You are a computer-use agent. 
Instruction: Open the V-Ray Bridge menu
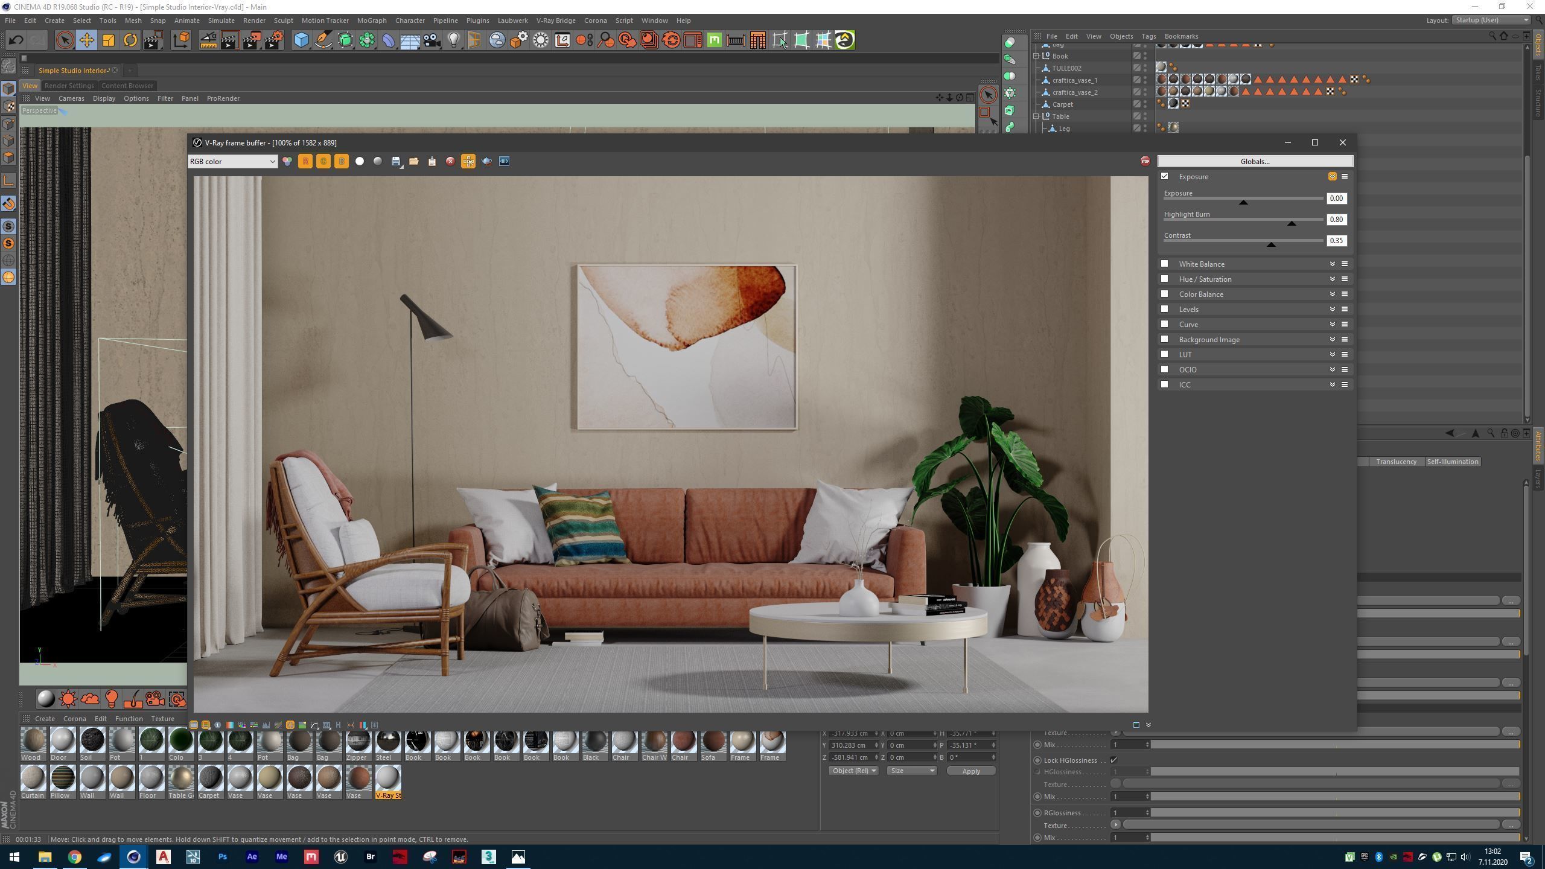(556, 21)
